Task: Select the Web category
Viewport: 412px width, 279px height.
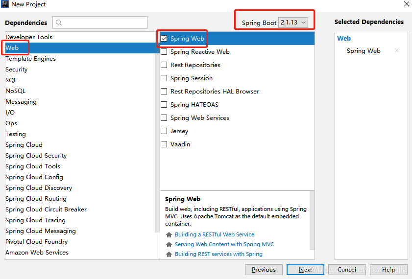Action: click(80, 48)
